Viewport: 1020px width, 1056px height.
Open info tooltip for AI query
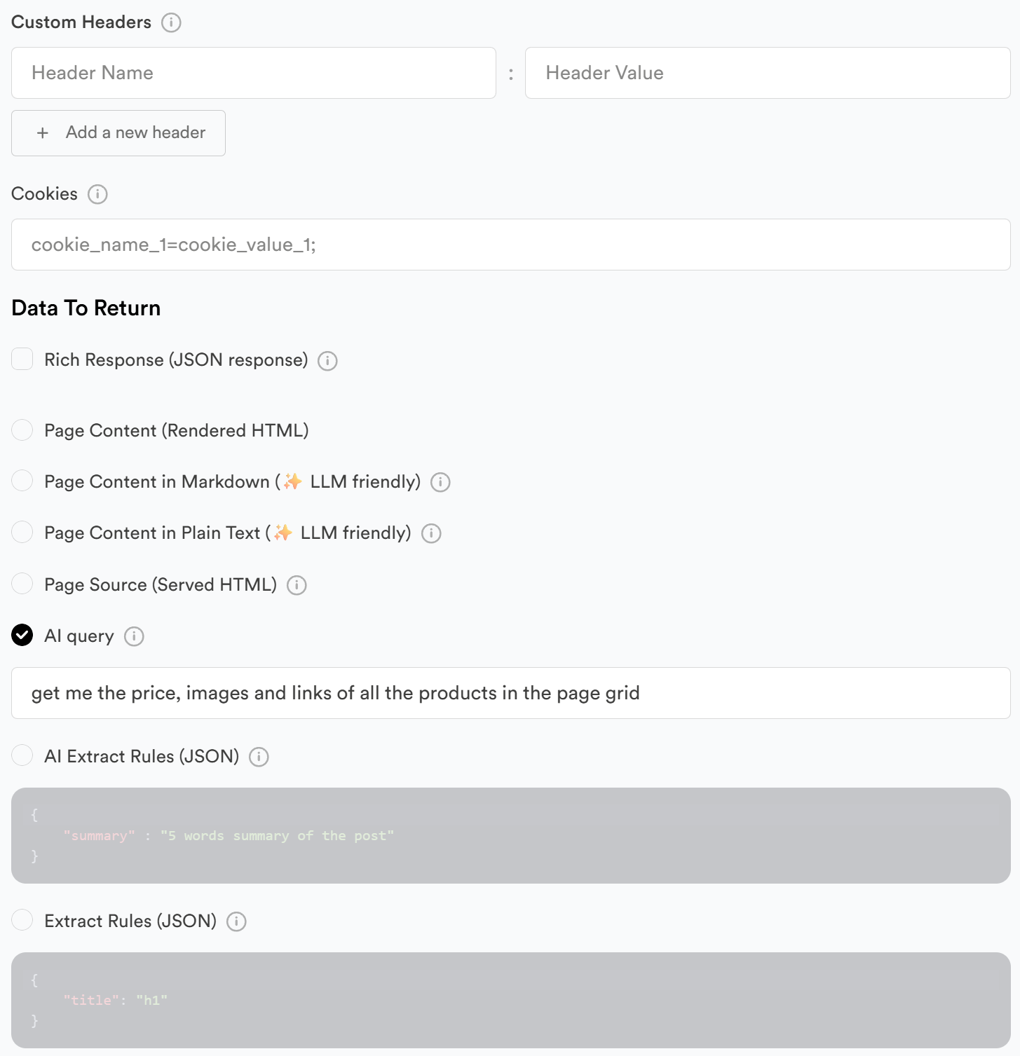pos(134,636)
